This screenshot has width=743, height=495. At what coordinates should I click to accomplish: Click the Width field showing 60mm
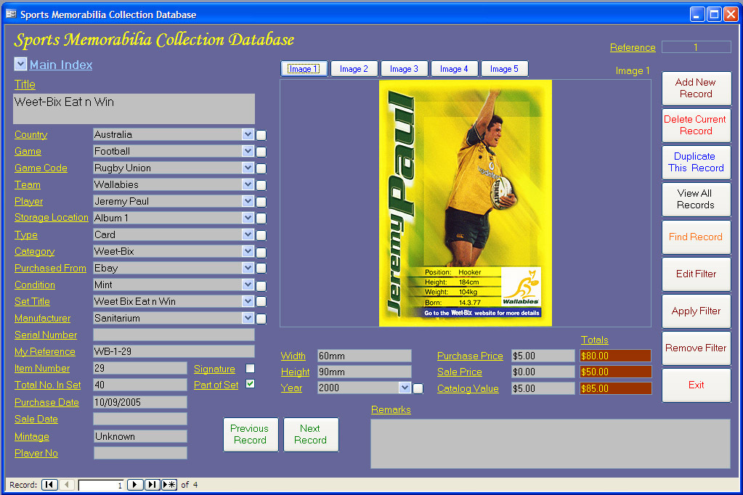[365, 356]
